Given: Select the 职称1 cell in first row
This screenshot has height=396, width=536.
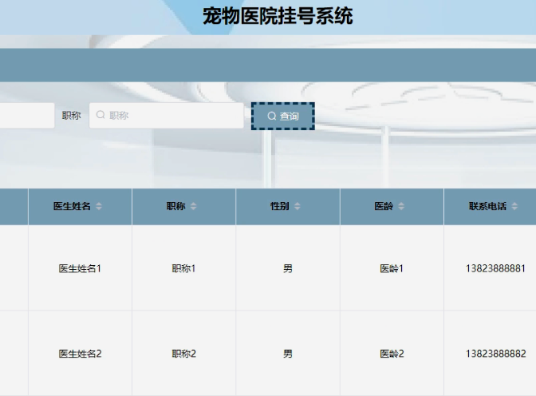Looking at the screenshot, I should [x=183, y=268].
